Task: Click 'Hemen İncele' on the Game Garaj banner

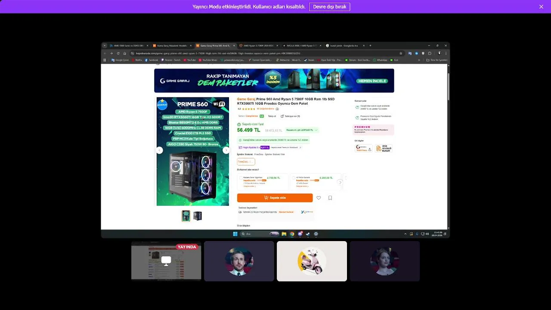Action: pyautogui.click(x=371, y=81)
